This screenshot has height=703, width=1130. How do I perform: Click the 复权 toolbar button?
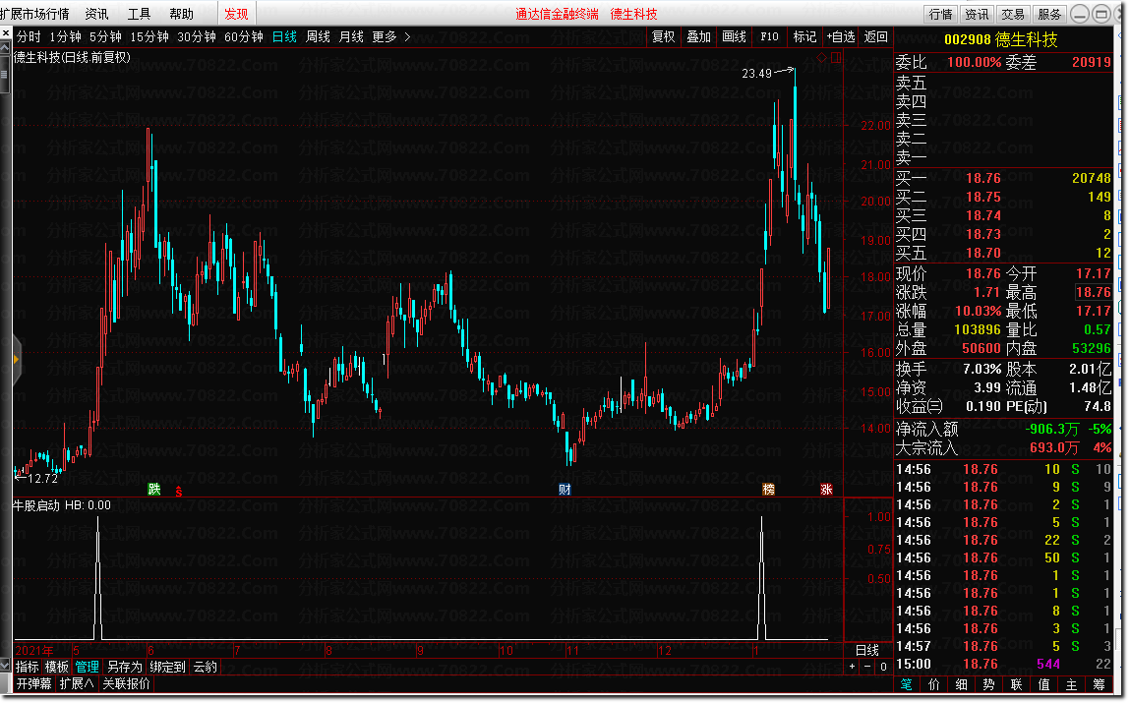coord(663,36)
